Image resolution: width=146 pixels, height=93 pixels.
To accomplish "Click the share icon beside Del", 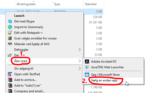I will (10, 55).
